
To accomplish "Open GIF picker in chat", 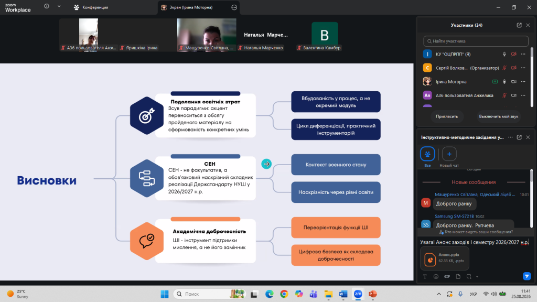I will point(447,276).
